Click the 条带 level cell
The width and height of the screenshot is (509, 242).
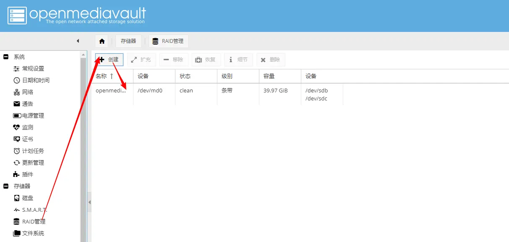[x=227, y=90]
